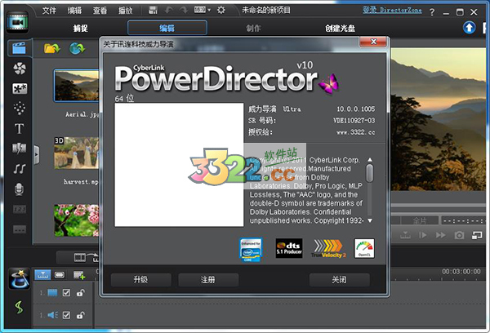
Task: Click the PowerDirector camera logo icon
Action: click(x=17, y=22)
